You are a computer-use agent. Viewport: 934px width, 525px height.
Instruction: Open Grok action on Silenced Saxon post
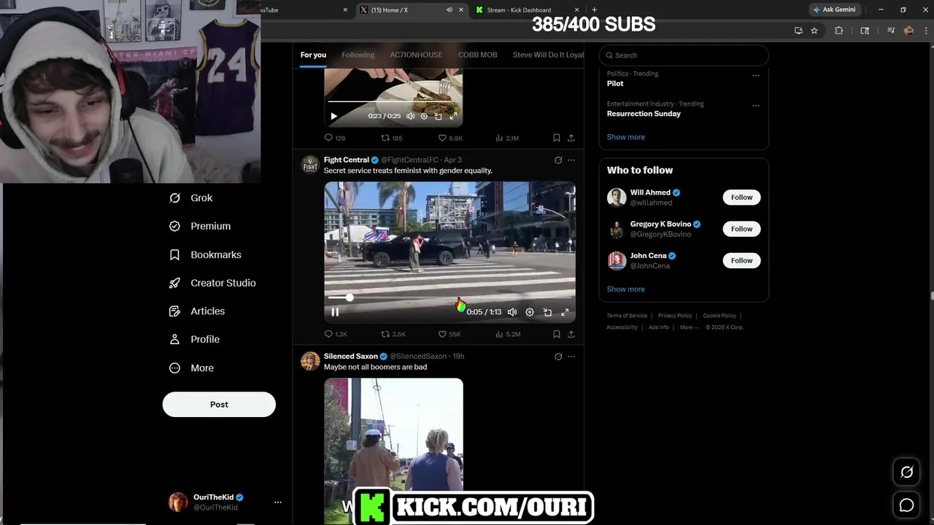558,357
